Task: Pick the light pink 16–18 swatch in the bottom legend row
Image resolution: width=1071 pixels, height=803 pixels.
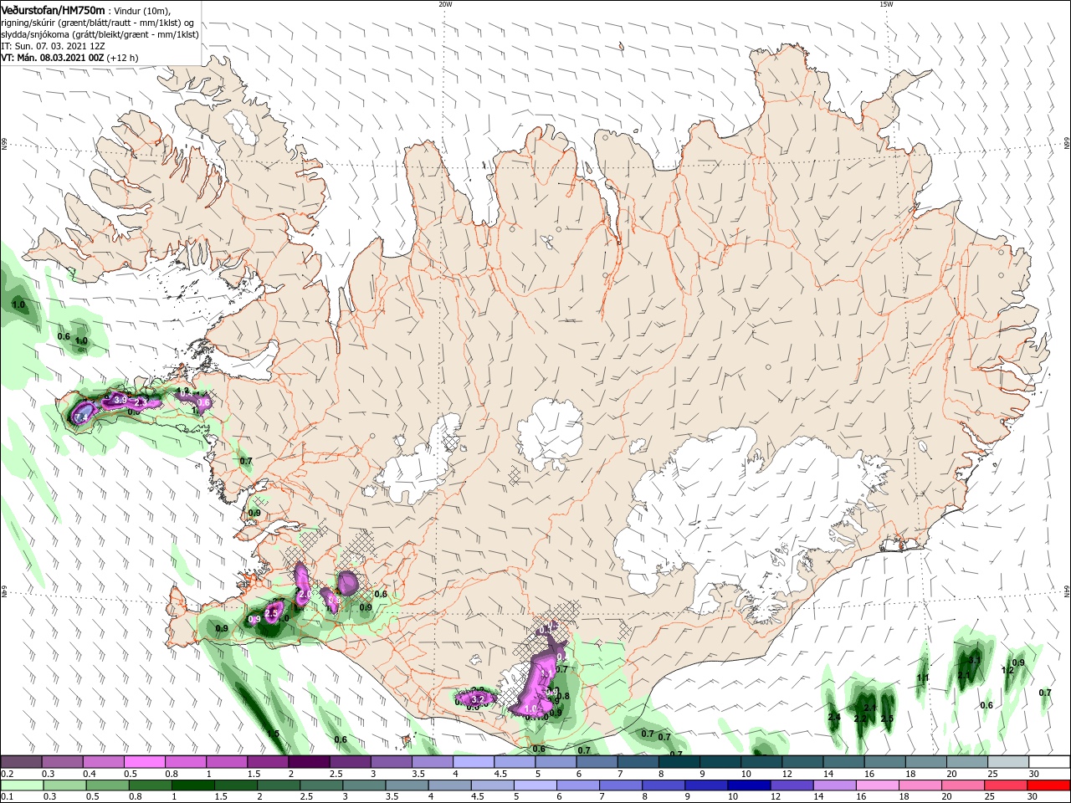Action: (878, 785)
